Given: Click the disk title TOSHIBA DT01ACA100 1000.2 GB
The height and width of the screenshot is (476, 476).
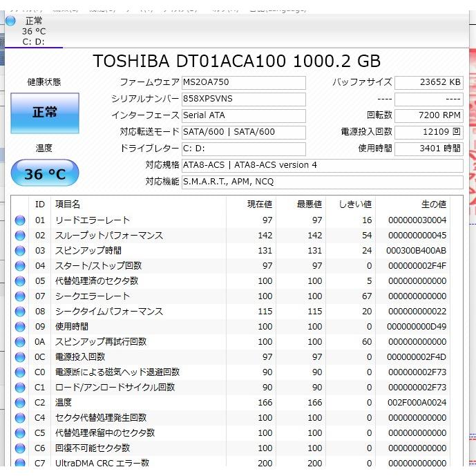Looking at the screenshot, I should [236, 61].
